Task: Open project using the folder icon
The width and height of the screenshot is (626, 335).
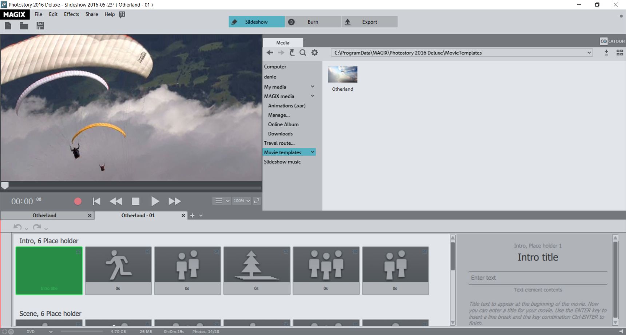Action: [24, 26]
